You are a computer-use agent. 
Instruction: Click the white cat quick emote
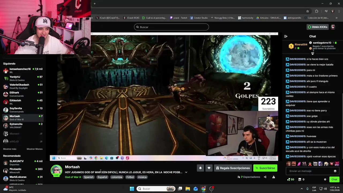click(x=315, y=164)
